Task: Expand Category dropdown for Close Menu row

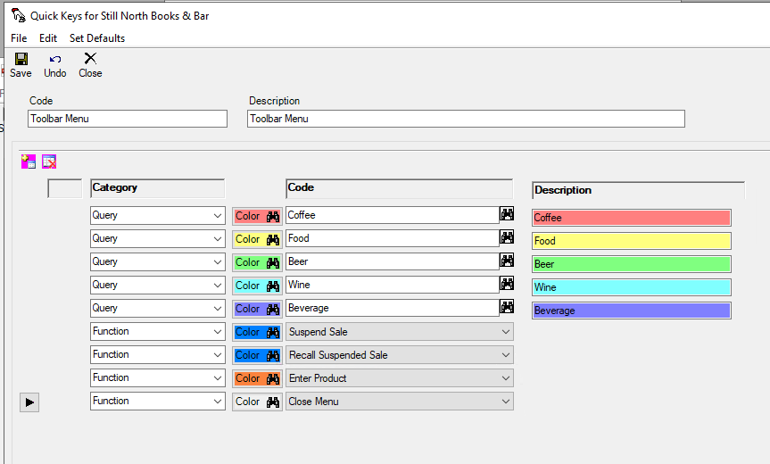Action: point(218,402)
